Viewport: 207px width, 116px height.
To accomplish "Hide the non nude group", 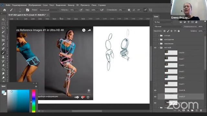I will pyautogui.click(x=155, y=48).
